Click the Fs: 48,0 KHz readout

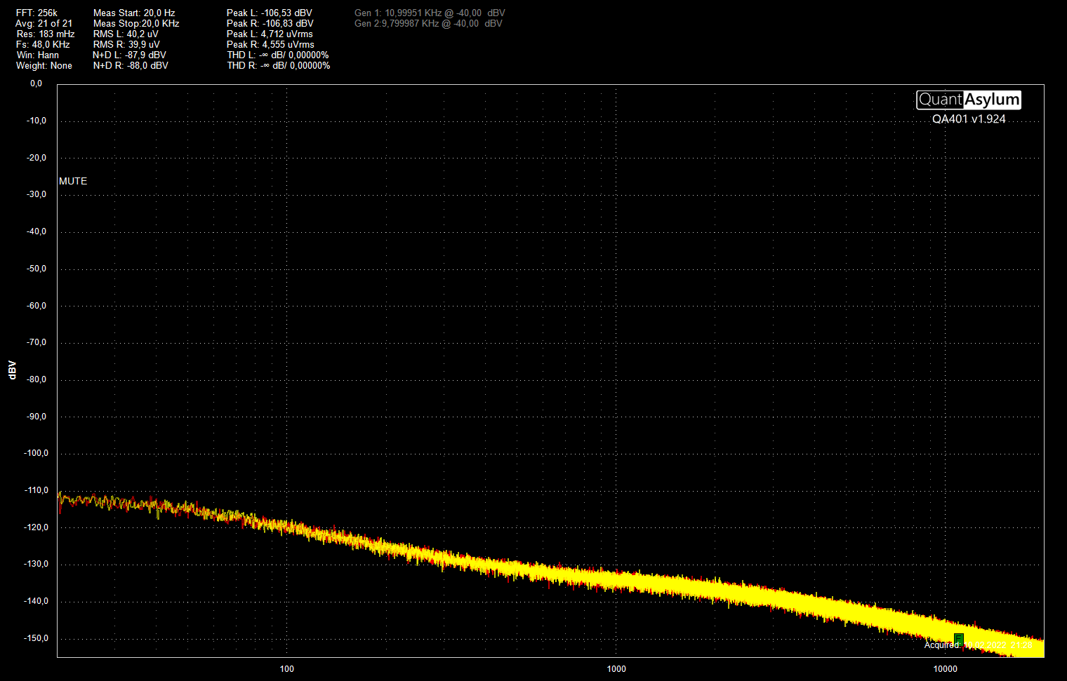click(43, 44)
